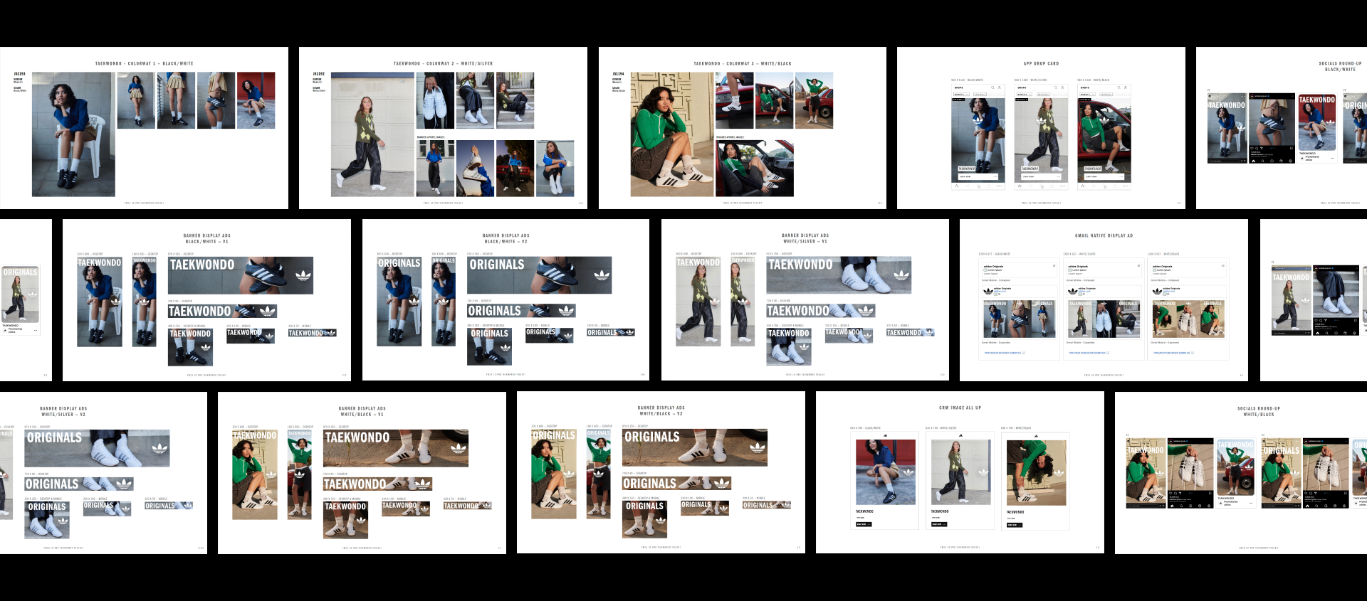
Task: Select the wide ORIGINALS billboard banner, White/Silver V2
Action: coord(97,448)
